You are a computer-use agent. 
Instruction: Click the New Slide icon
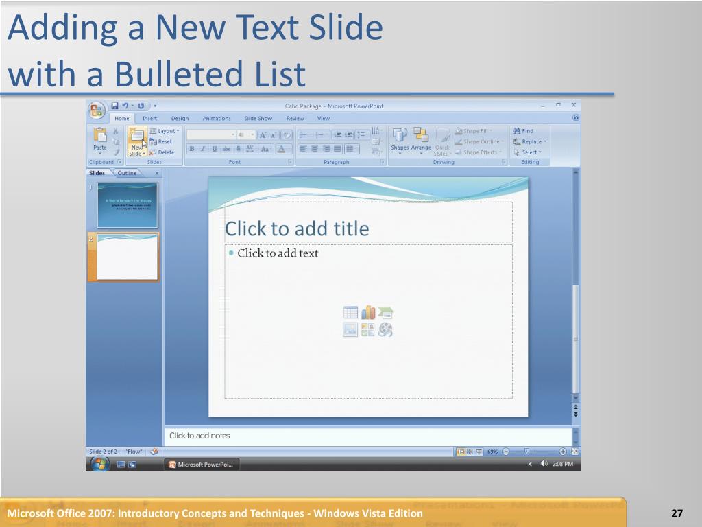pos(136,135)
